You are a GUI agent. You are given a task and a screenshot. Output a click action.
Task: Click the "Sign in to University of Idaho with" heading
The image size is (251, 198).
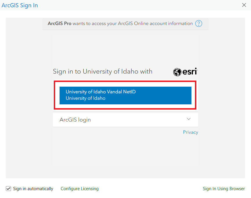click(x=103, y=72)
